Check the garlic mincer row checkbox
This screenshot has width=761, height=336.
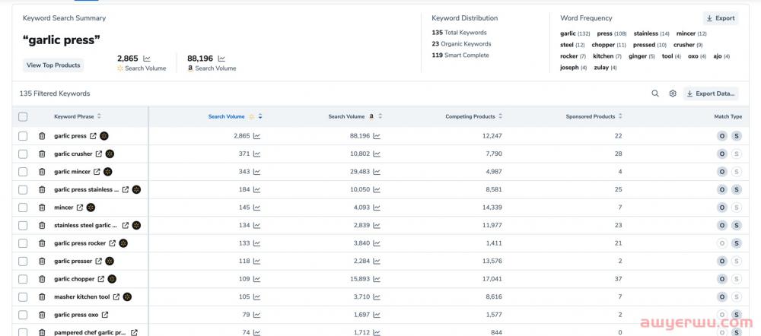pos(23,172)
